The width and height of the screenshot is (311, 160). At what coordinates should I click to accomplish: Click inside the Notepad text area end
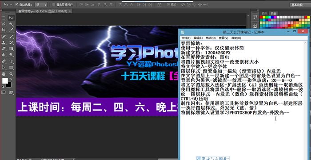point(289,113)
